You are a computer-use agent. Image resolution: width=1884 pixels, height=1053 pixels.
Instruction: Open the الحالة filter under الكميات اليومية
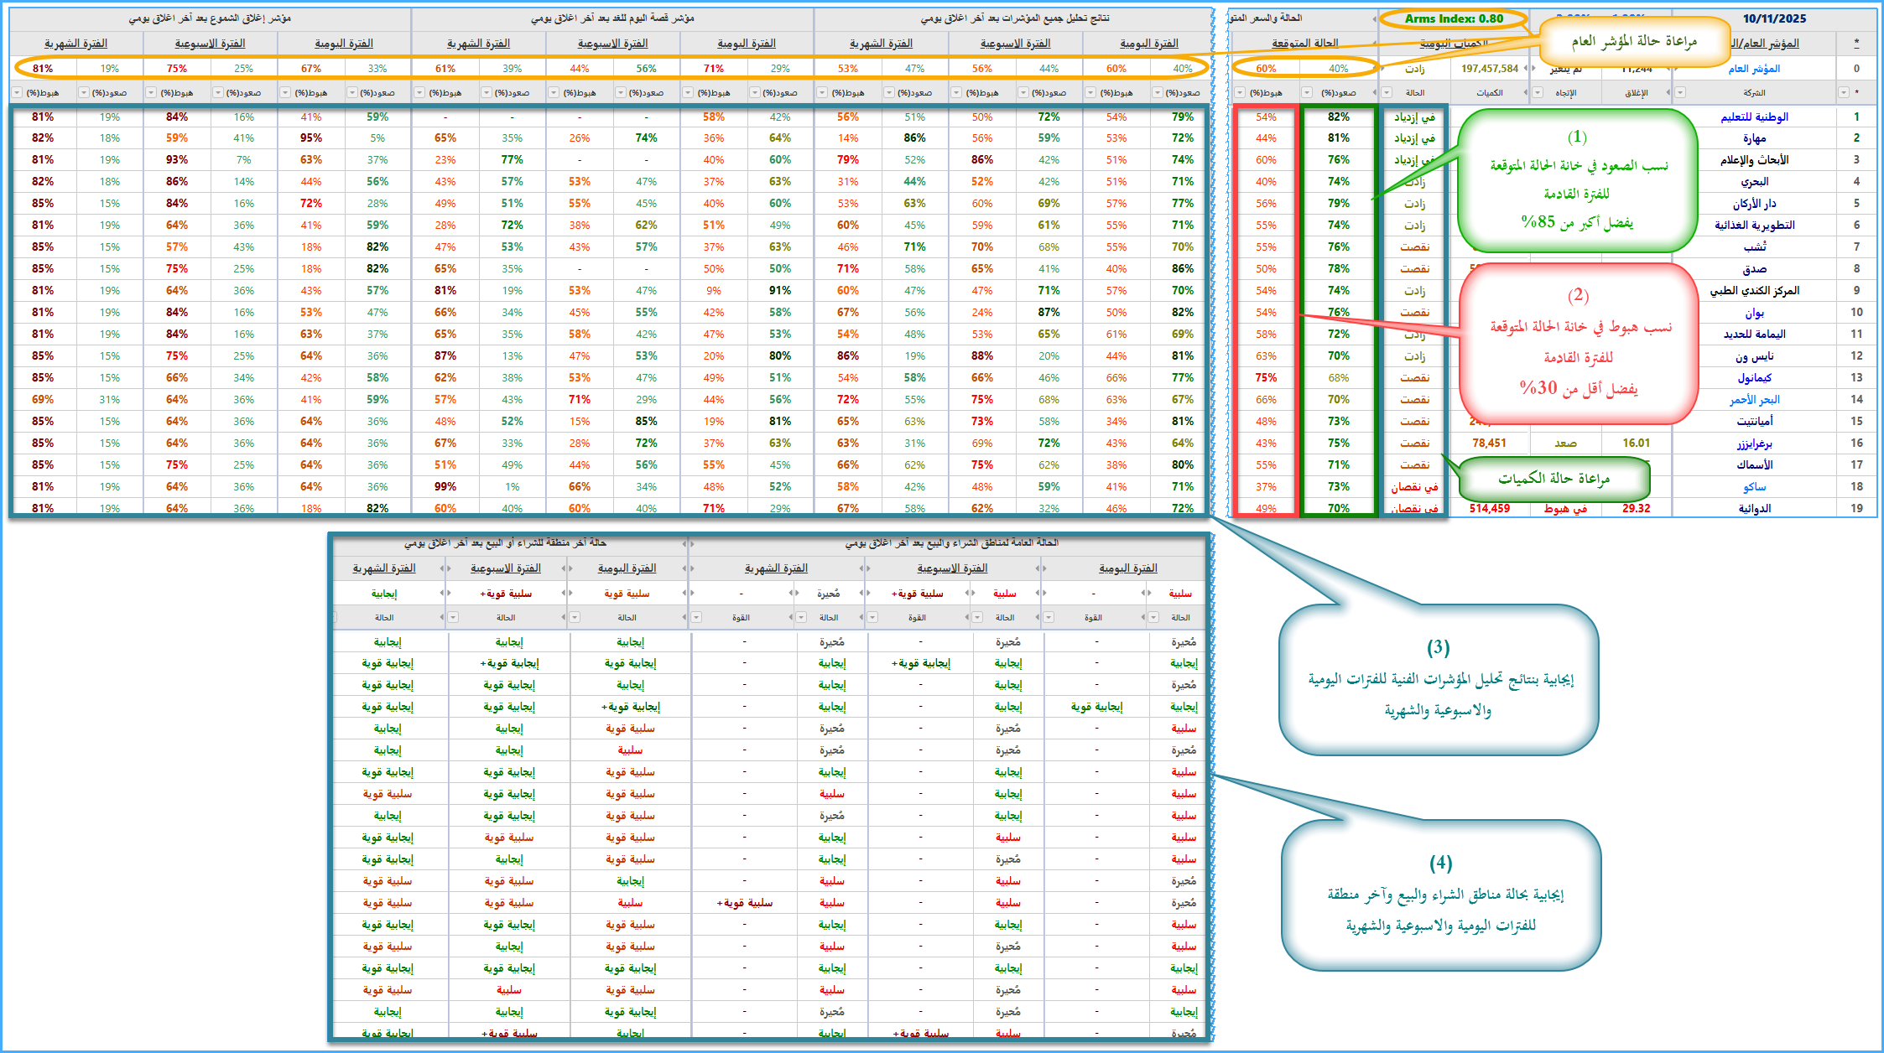click(x=1387, y=93)
